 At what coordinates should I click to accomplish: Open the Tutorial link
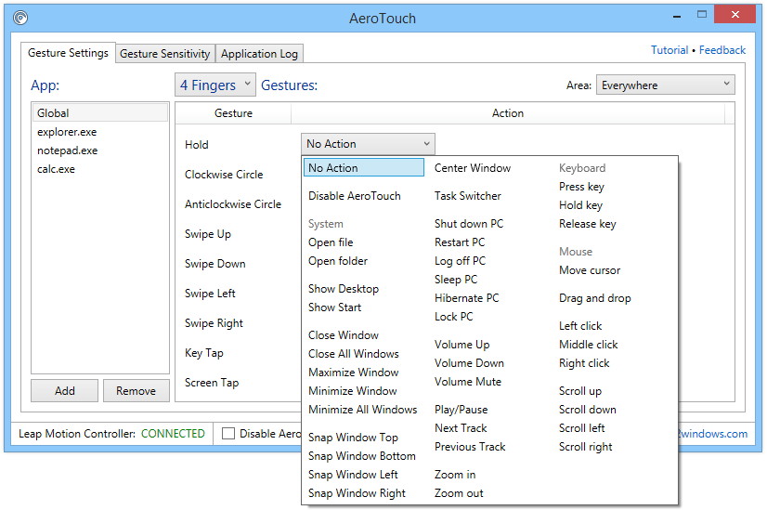(x=669, y=50)
